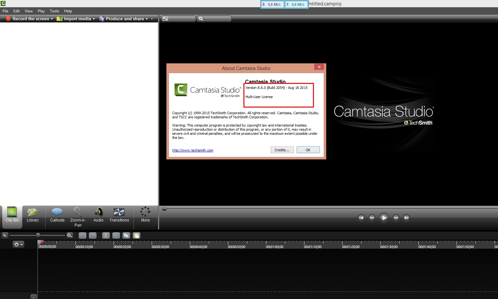
Task: Click the upload speed indicator overlay
Action: tap(296, 4)
